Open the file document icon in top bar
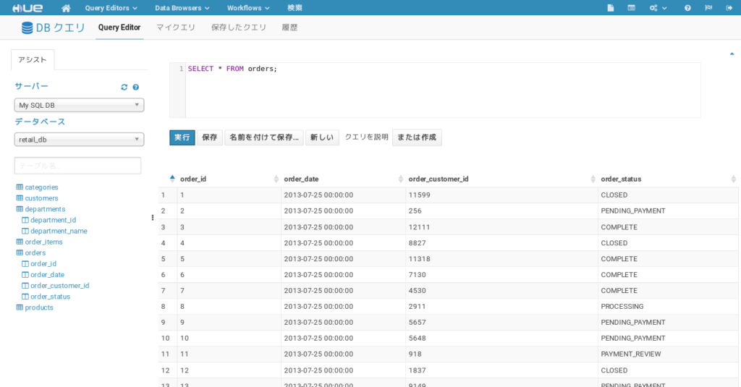This screenshot has width=741, height=387. (611, 8)
